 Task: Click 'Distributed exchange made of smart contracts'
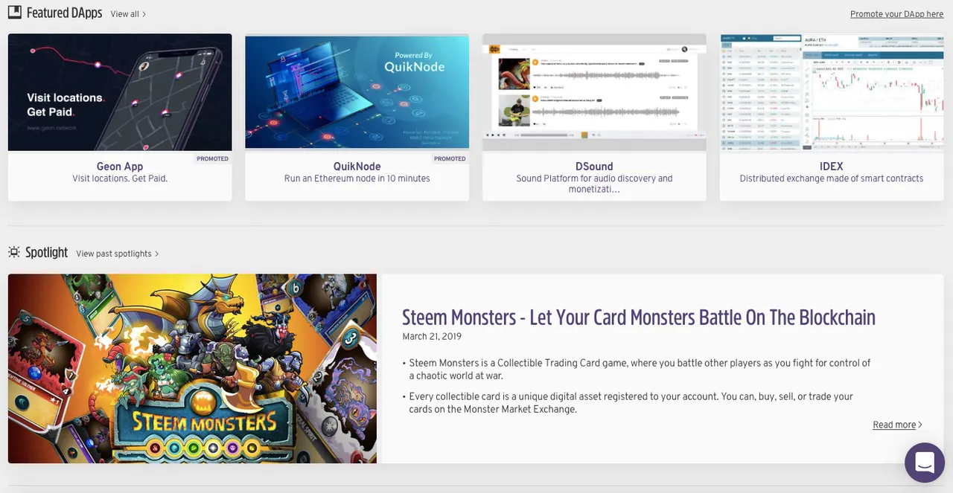[832, 178]
